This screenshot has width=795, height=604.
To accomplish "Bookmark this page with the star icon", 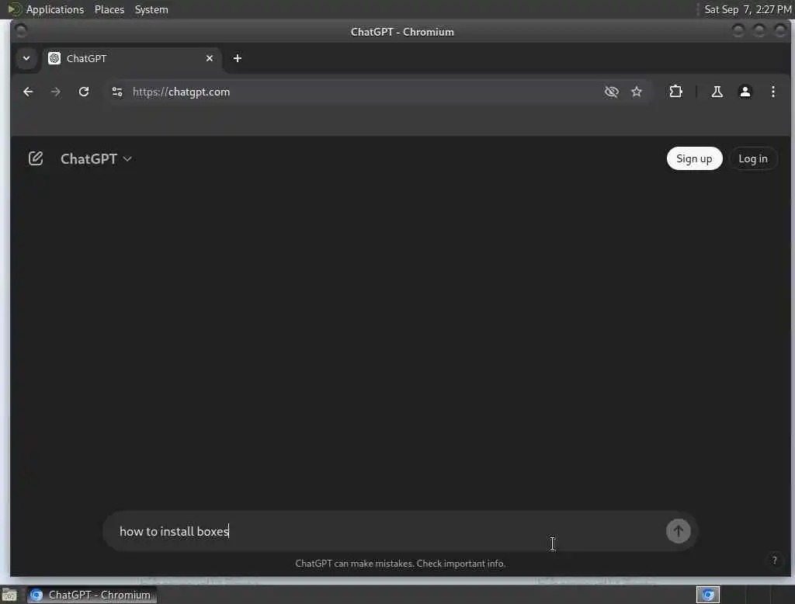I will (637, 92).
